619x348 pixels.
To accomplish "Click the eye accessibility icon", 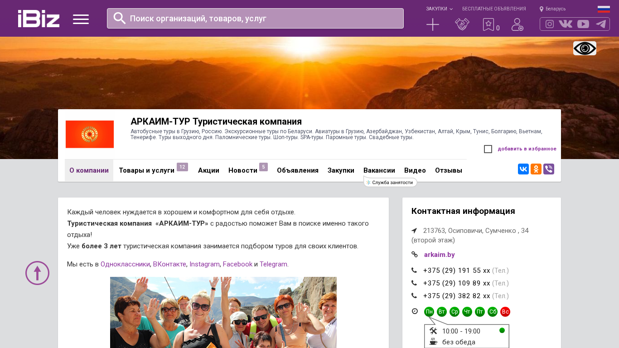I will click(x=585, y=48).
